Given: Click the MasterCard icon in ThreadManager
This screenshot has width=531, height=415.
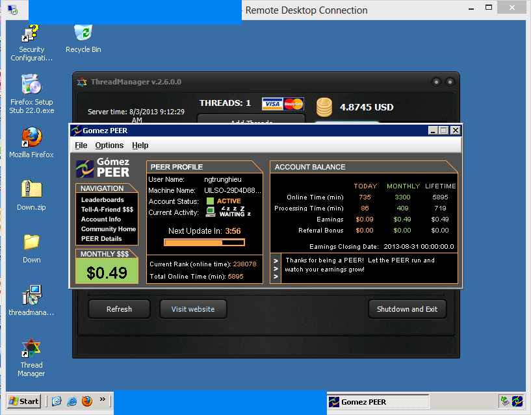Looking at the screenshot, I should (x=294, y=104).
